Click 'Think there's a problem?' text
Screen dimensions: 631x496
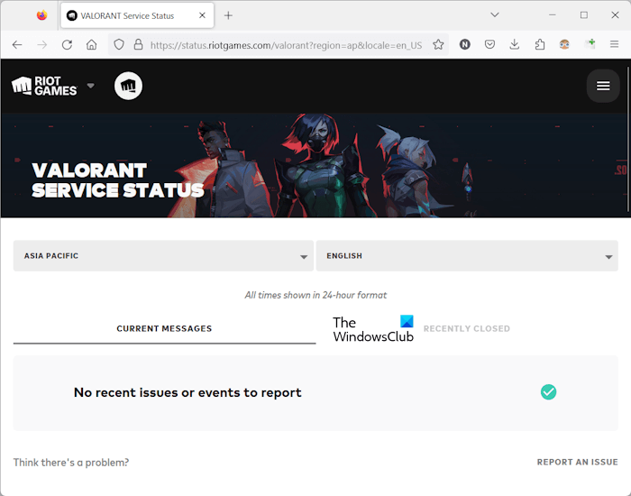coord(71,463)
